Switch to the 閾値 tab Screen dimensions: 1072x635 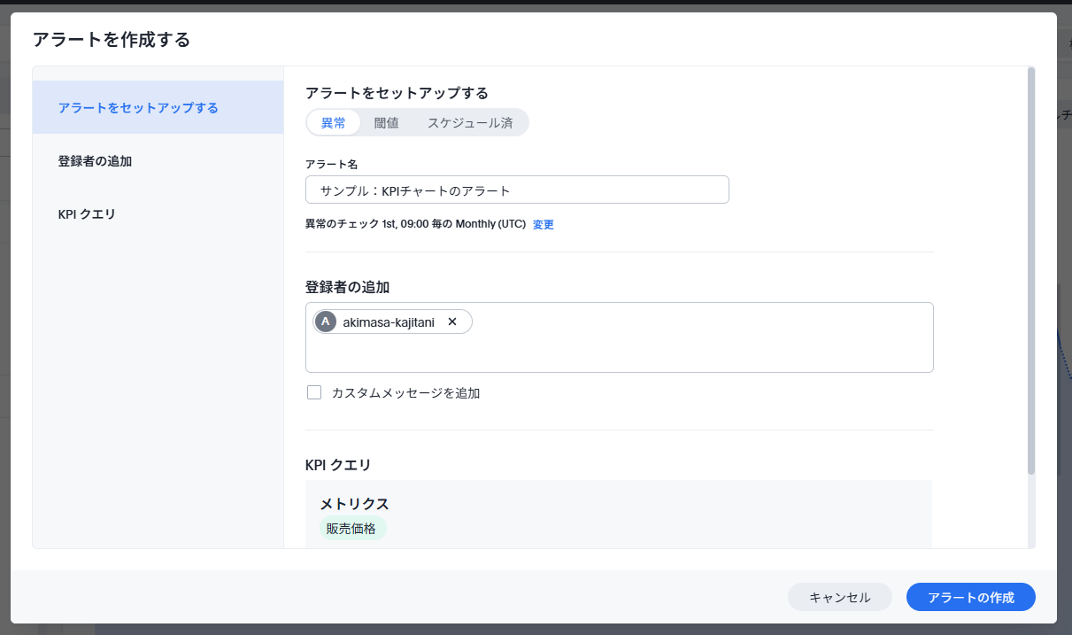386,122
